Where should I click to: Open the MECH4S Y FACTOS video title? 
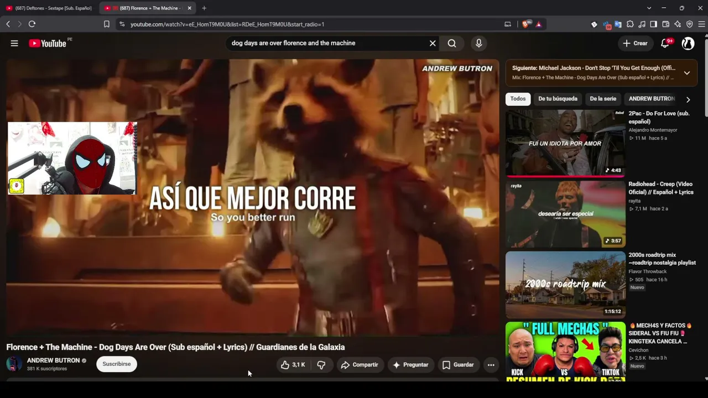pyautogui.click(x=660, y=333)
